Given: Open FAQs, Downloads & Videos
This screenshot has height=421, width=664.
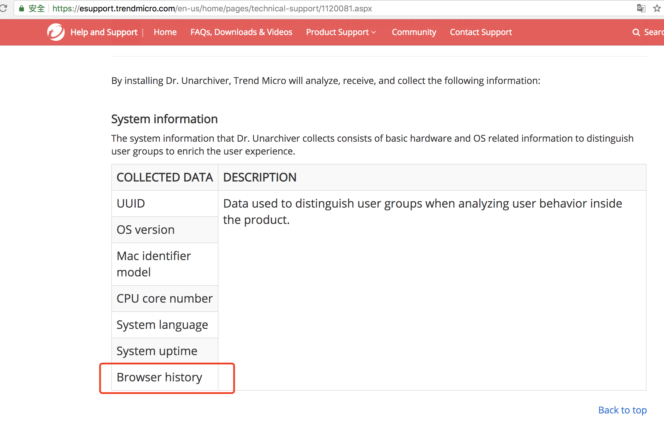Looking at the screenshot, I should (x=241, y=32).
